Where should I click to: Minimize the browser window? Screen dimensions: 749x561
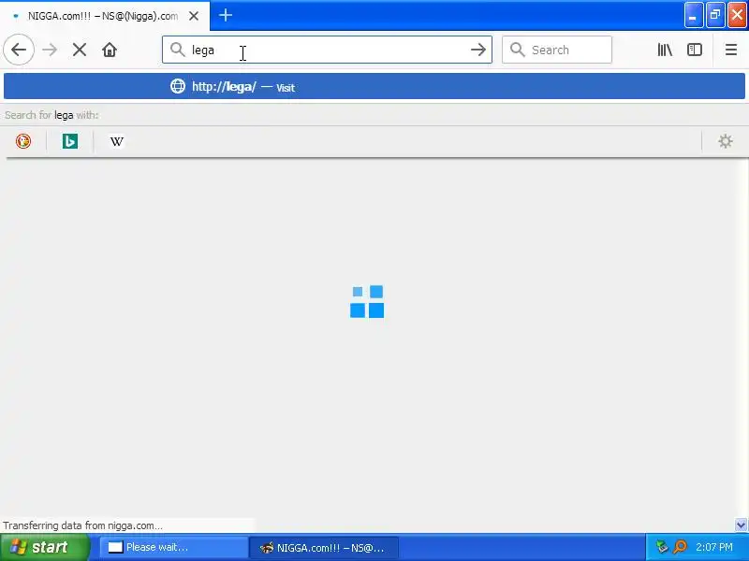(x=693, y=15)
